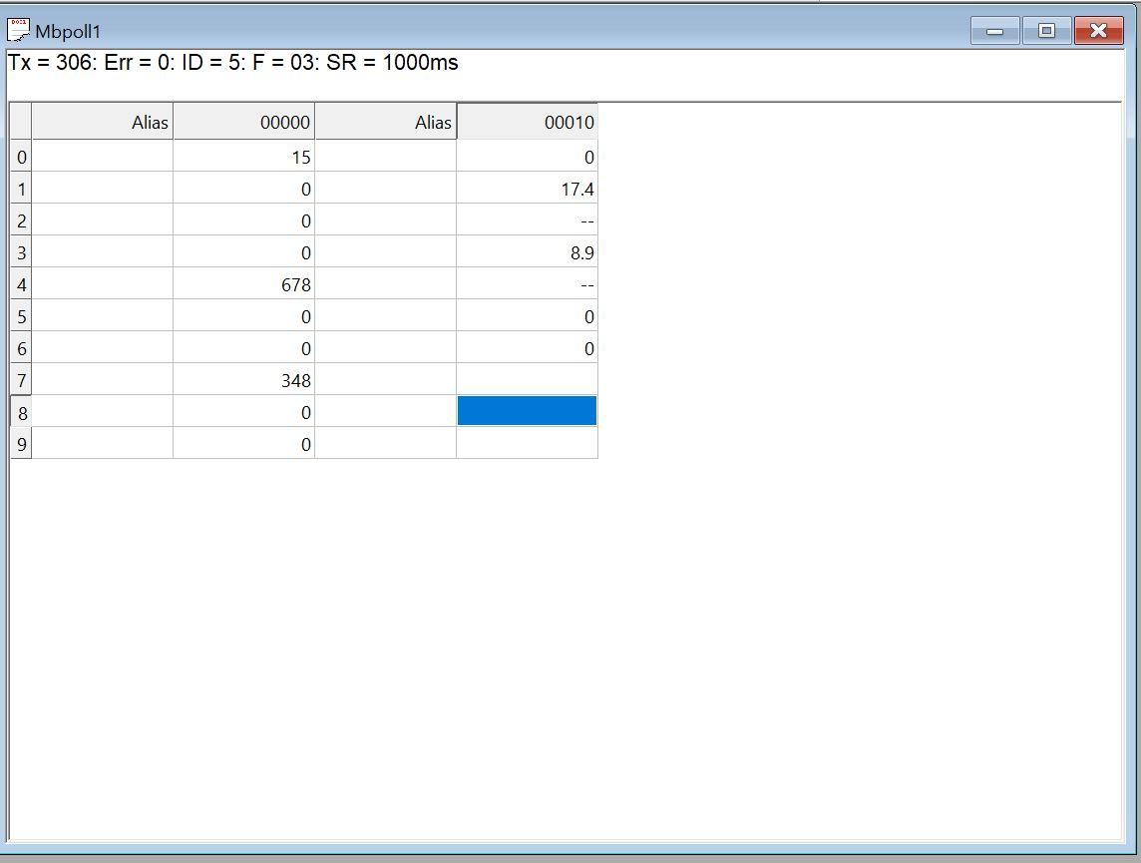Select the 00000 column header
Screen dimensions: 1141x863
tap(243, 122)
